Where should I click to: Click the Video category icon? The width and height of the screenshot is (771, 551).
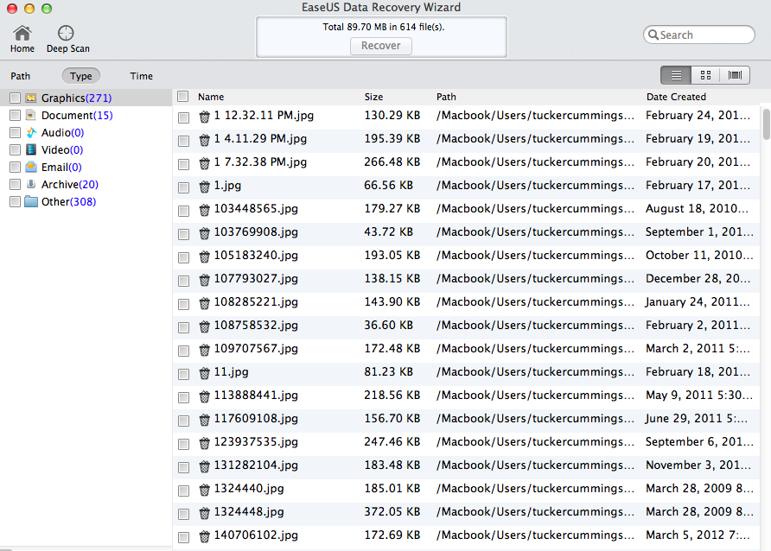click(31, 149)
